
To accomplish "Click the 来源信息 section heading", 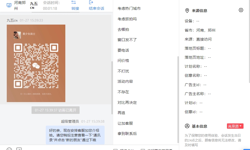I will [x=199, y=11].
